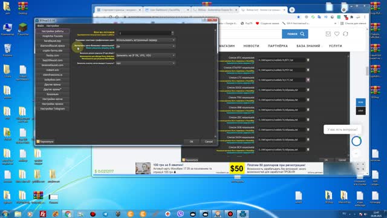This screenshot has height=218, width=387.
Task: Click the 'Кол-во потоков' number input field
Action: tap(145, 33)
